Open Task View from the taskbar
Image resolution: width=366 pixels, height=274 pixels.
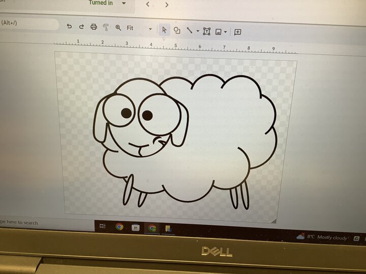(x=102, y=226)
